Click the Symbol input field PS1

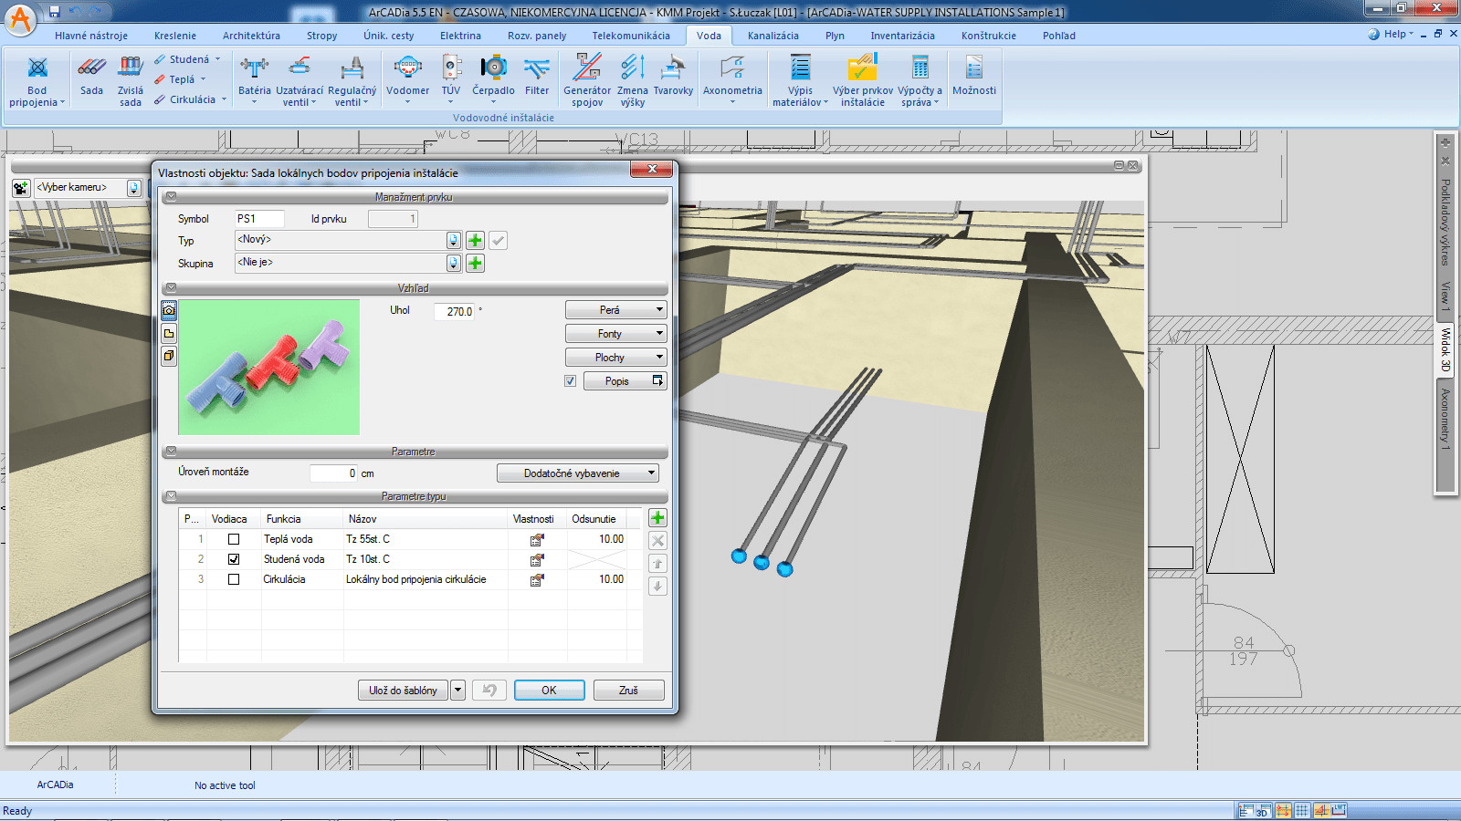coord(259,219)
